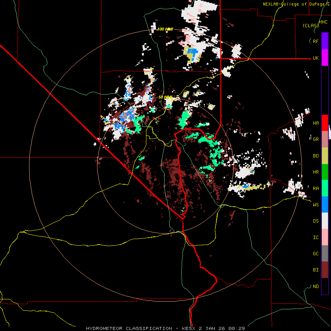Click the '100 NMI' range ring label
The width and height of the screenshot is (331, 331).
(165, 29)
